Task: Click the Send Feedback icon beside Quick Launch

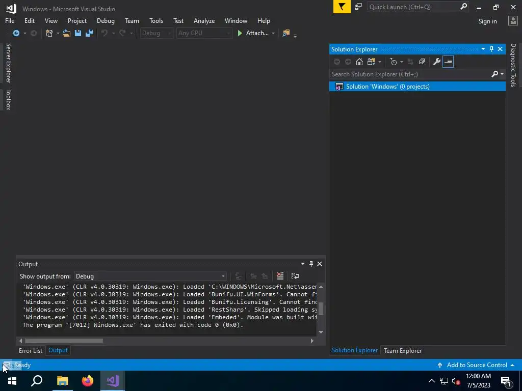Action: coord(358,7)
